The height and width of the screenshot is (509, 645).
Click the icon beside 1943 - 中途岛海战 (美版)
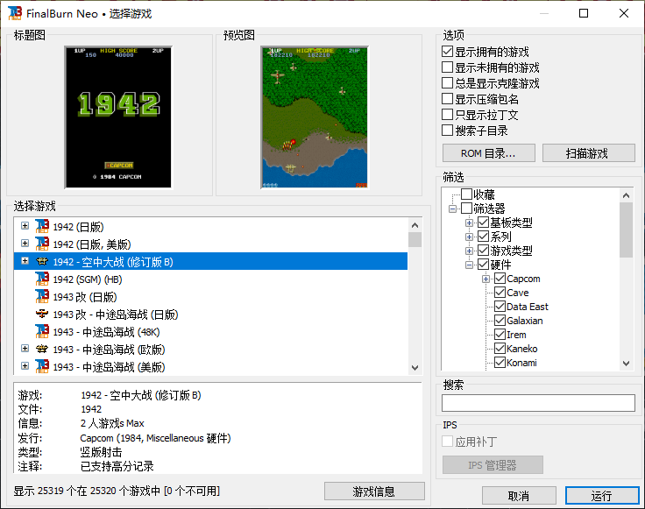42,366
